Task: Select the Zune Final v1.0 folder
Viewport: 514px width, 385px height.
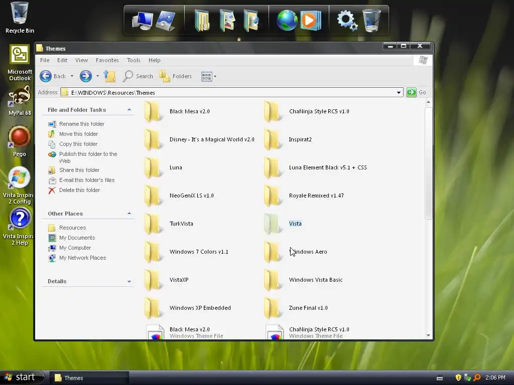Action: click(x=296, y=308)
